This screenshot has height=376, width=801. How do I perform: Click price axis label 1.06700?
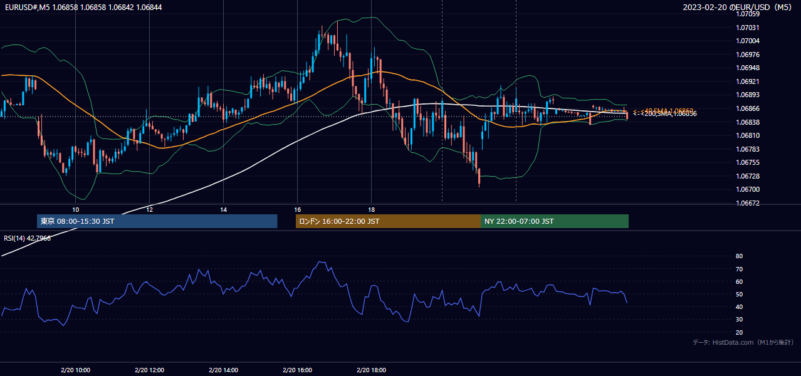click(747, 189)
